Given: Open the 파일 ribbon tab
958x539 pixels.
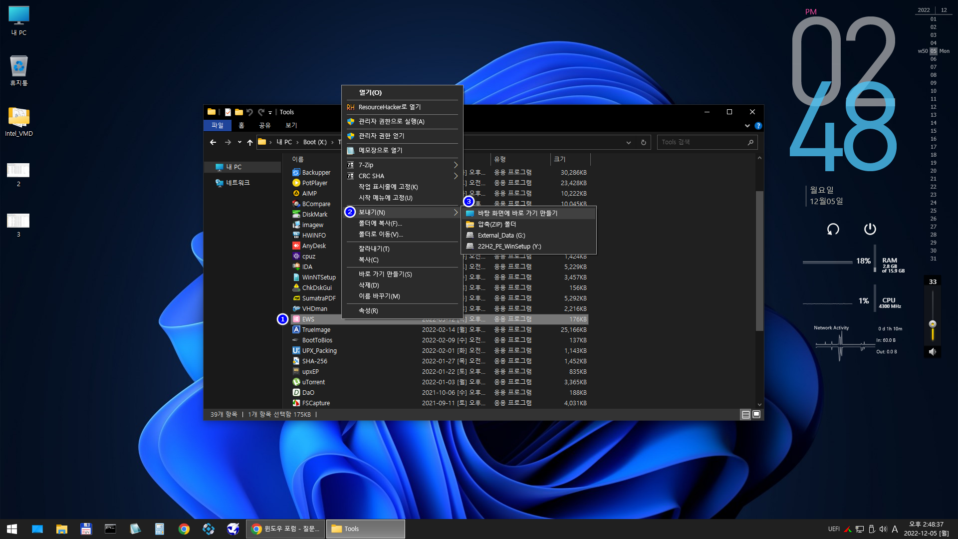Looking at the screenshot, I should (218, 126).
